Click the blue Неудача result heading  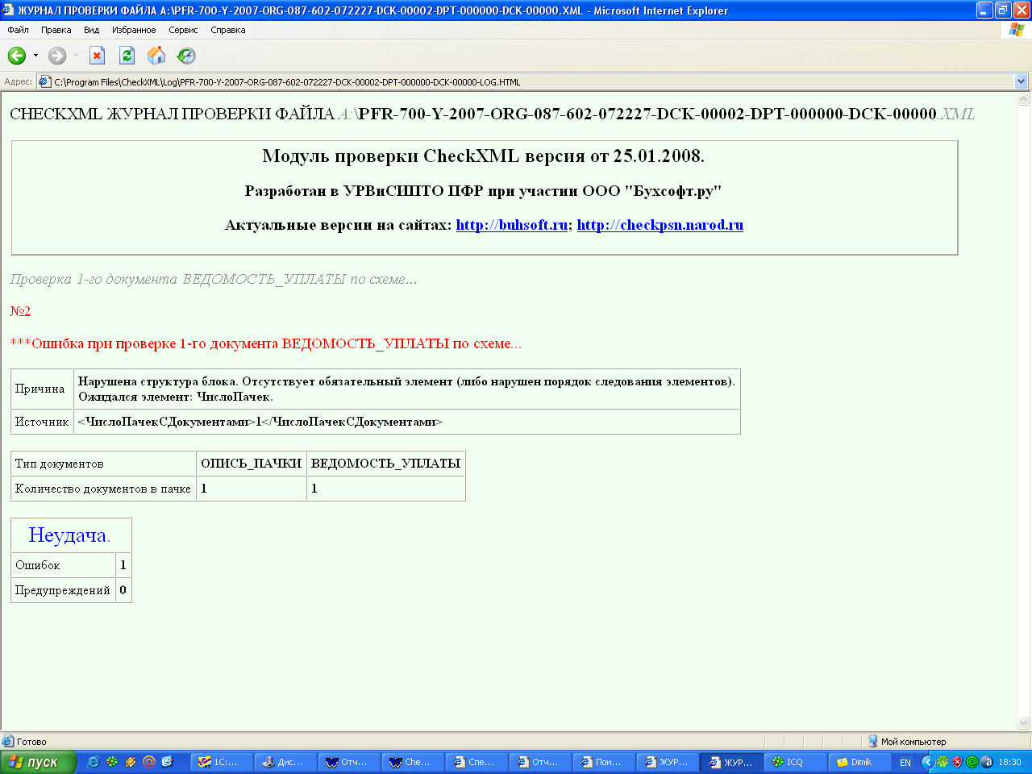(x=68, y=535)
